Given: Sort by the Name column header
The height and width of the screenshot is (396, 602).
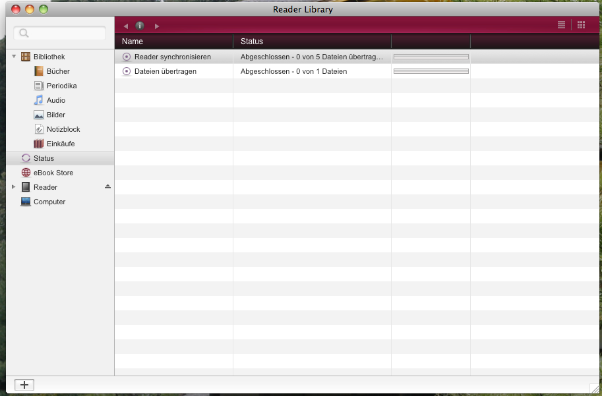Looking at the screenshot, I should pos(173,41).
